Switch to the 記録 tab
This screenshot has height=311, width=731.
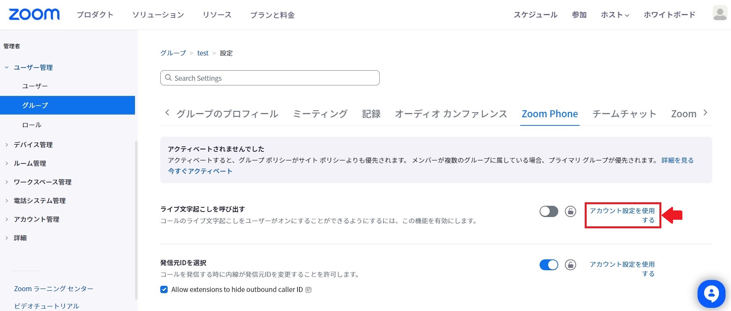(x=371, y=114)
